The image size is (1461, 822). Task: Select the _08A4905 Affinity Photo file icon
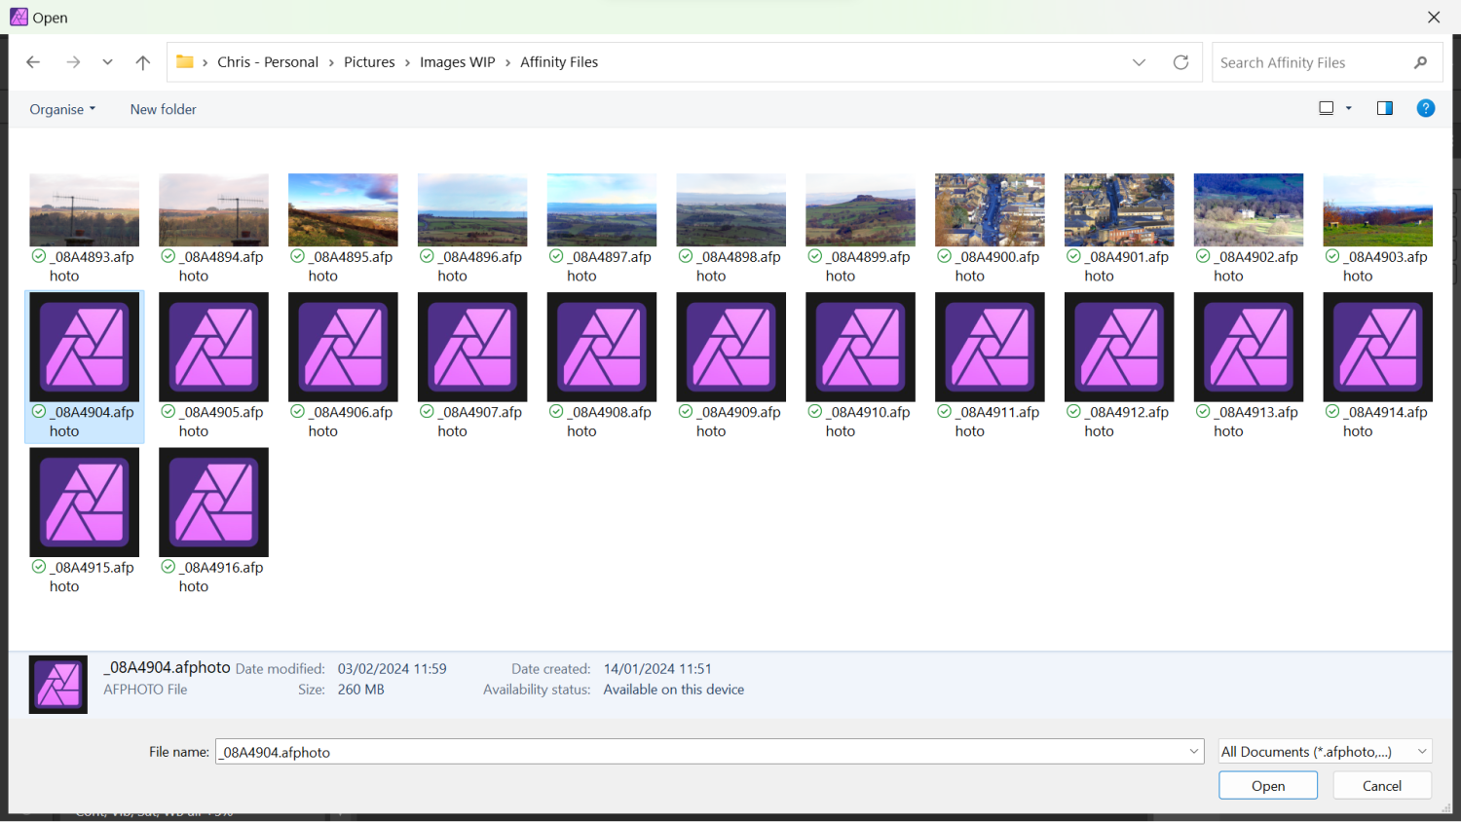(213, 347)
